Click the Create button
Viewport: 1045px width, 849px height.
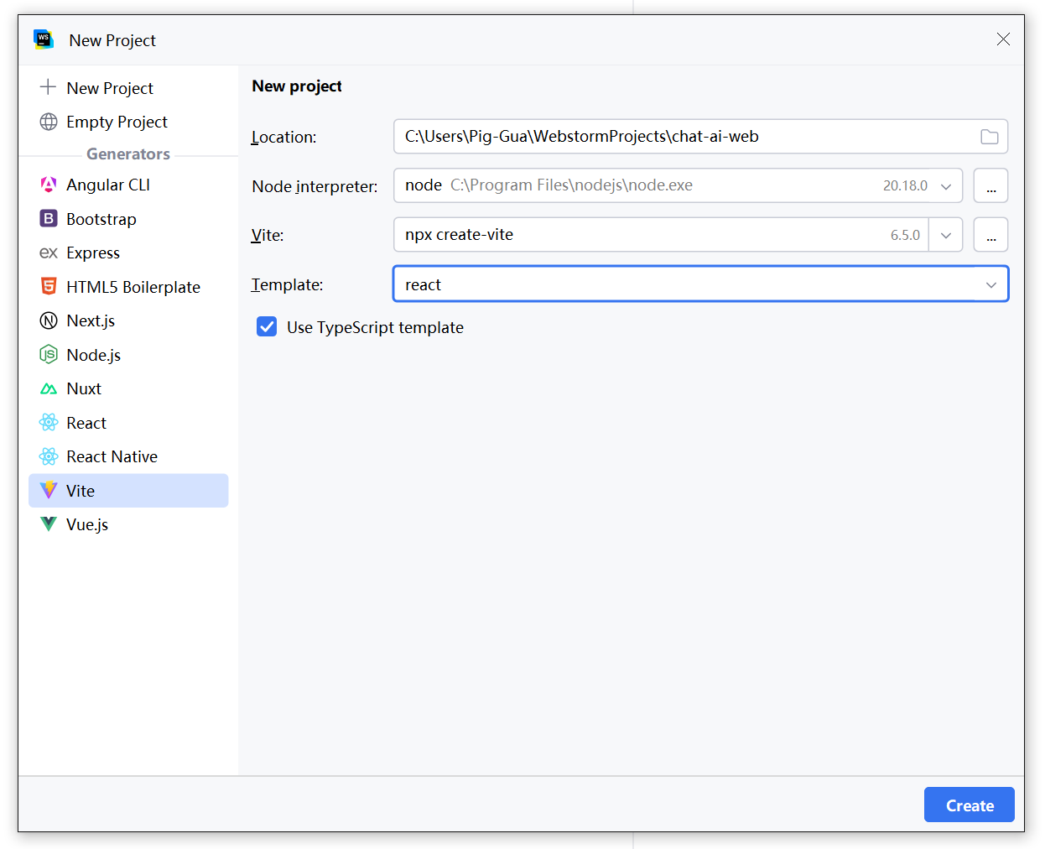pyautogui.click(x=970, y=805)
